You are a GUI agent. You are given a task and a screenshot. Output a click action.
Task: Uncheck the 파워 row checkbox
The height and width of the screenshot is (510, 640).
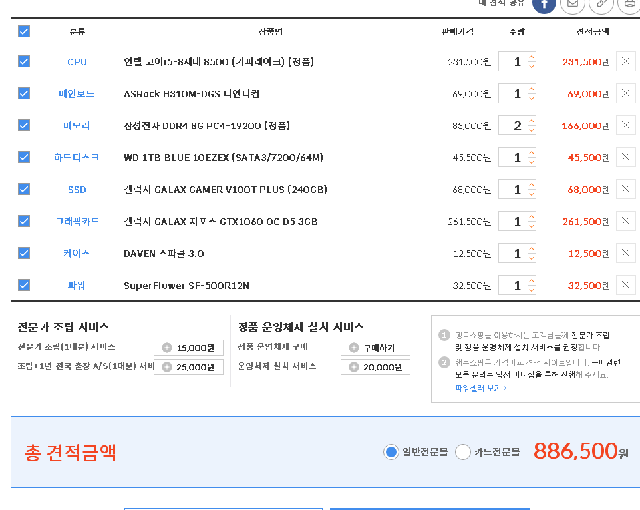(x=24, y=284)
